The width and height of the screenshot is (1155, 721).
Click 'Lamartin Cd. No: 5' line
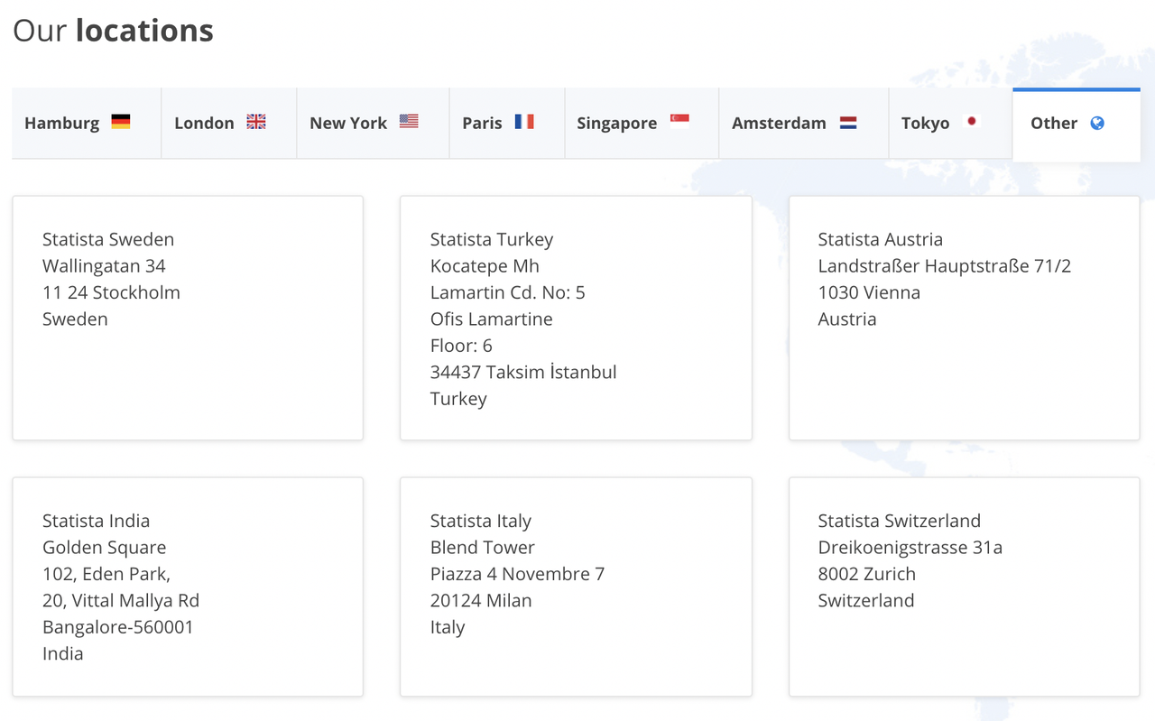508,292
